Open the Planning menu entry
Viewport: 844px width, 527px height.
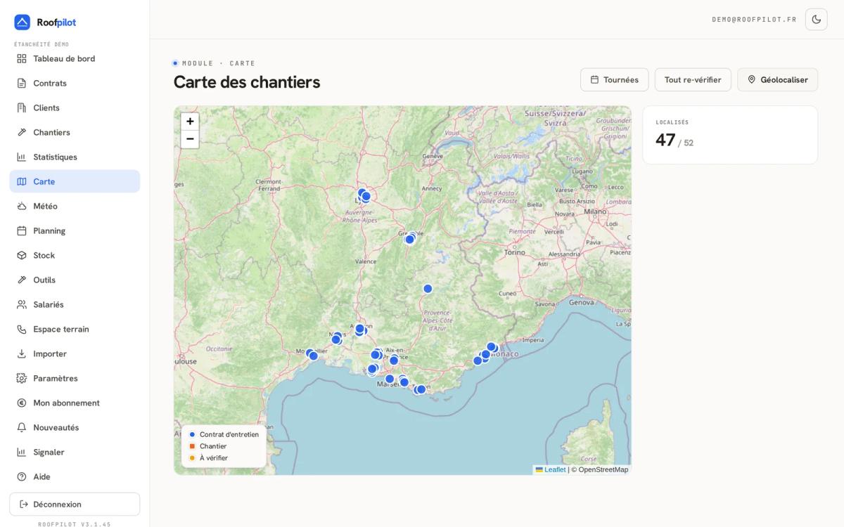75,230
